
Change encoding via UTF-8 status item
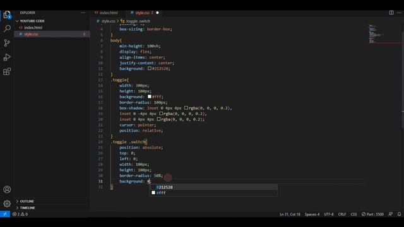pos(329,214)
